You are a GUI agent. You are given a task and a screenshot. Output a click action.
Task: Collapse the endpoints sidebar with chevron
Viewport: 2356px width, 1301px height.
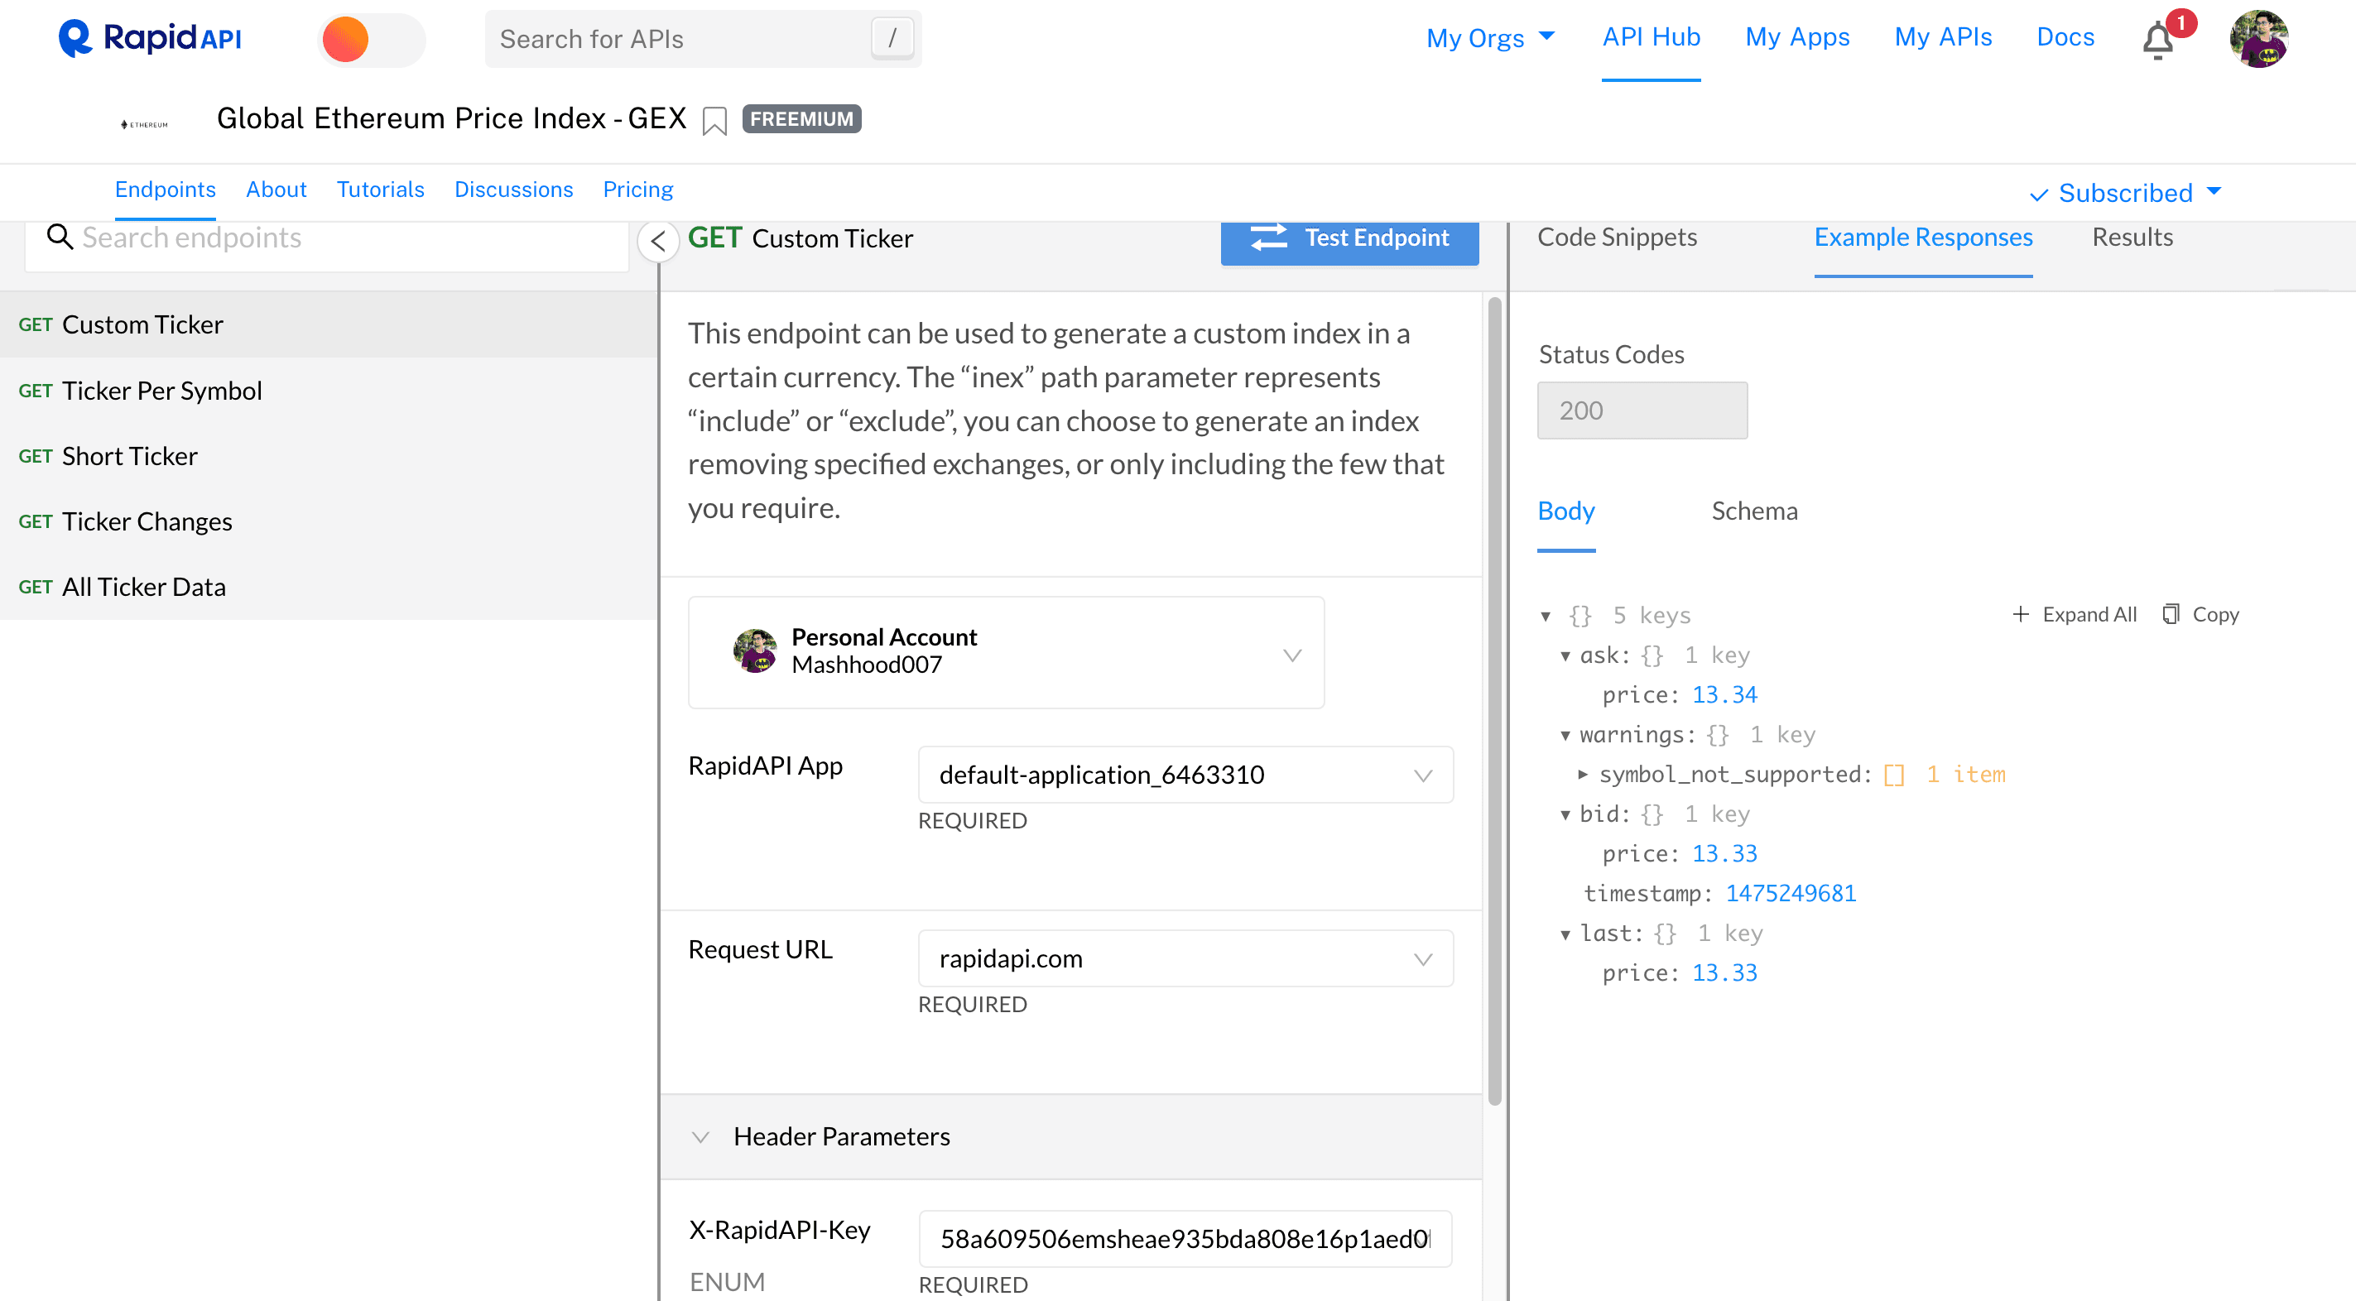[x=657, y=241]
